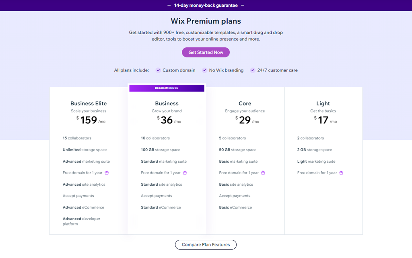Click the $36 price in the Business plan

166,119
